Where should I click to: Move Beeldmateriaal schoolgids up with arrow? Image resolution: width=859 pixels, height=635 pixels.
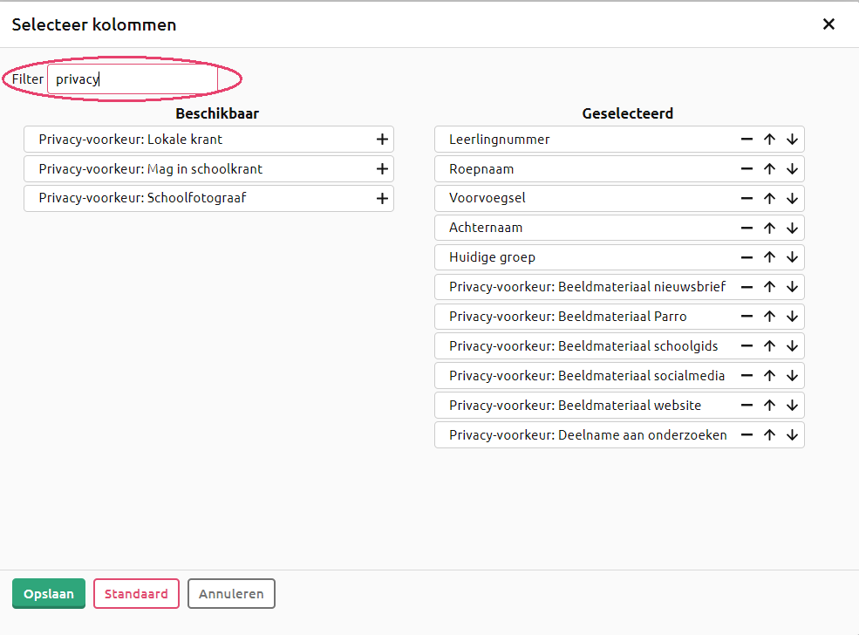click(x=769, y=345)
